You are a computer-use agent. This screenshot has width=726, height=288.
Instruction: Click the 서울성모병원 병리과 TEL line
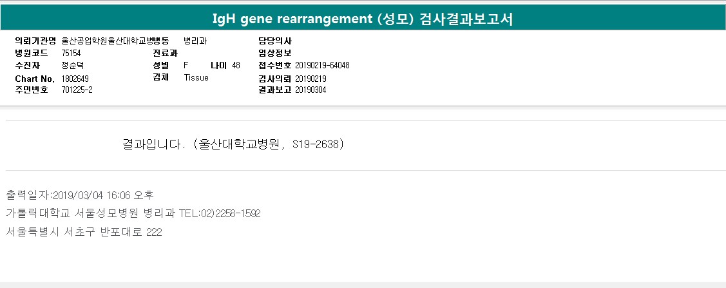[x=133, y=213]
